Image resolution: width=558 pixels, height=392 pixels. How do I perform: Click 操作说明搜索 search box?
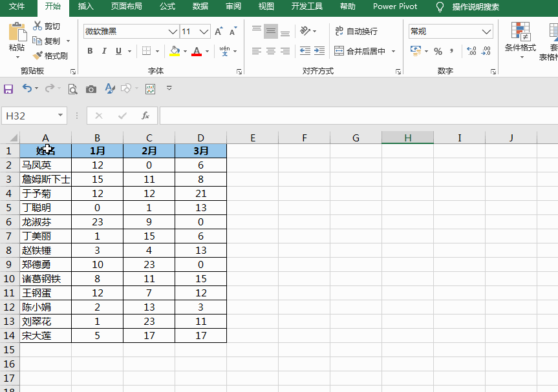point(475,6)
